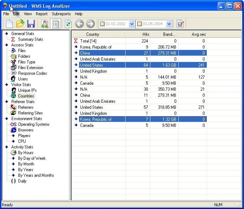Select the N/A row with 350.73 MB
This screenshot has width=244, height=209.
pyautogui.click(x=140, y=89)
